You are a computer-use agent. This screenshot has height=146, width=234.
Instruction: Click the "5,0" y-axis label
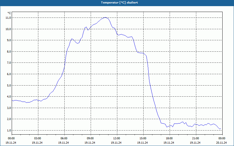pos(9,85)
